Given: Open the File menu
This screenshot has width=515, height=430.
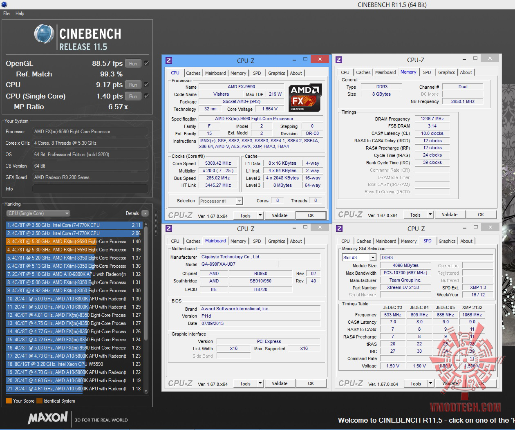Looking at the screenshot, I should pos(7,13).
